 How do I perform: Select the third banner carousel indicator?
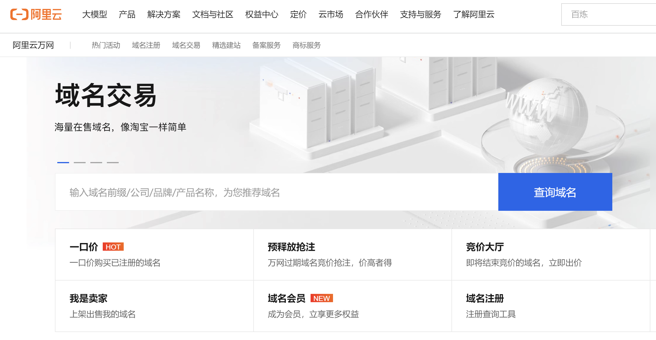(96, 162)
